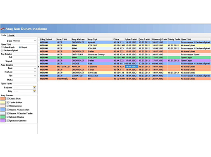Expand the Türü vehicle type dropdown
This screenshot has height=157, width=211.
click(24, 68)
